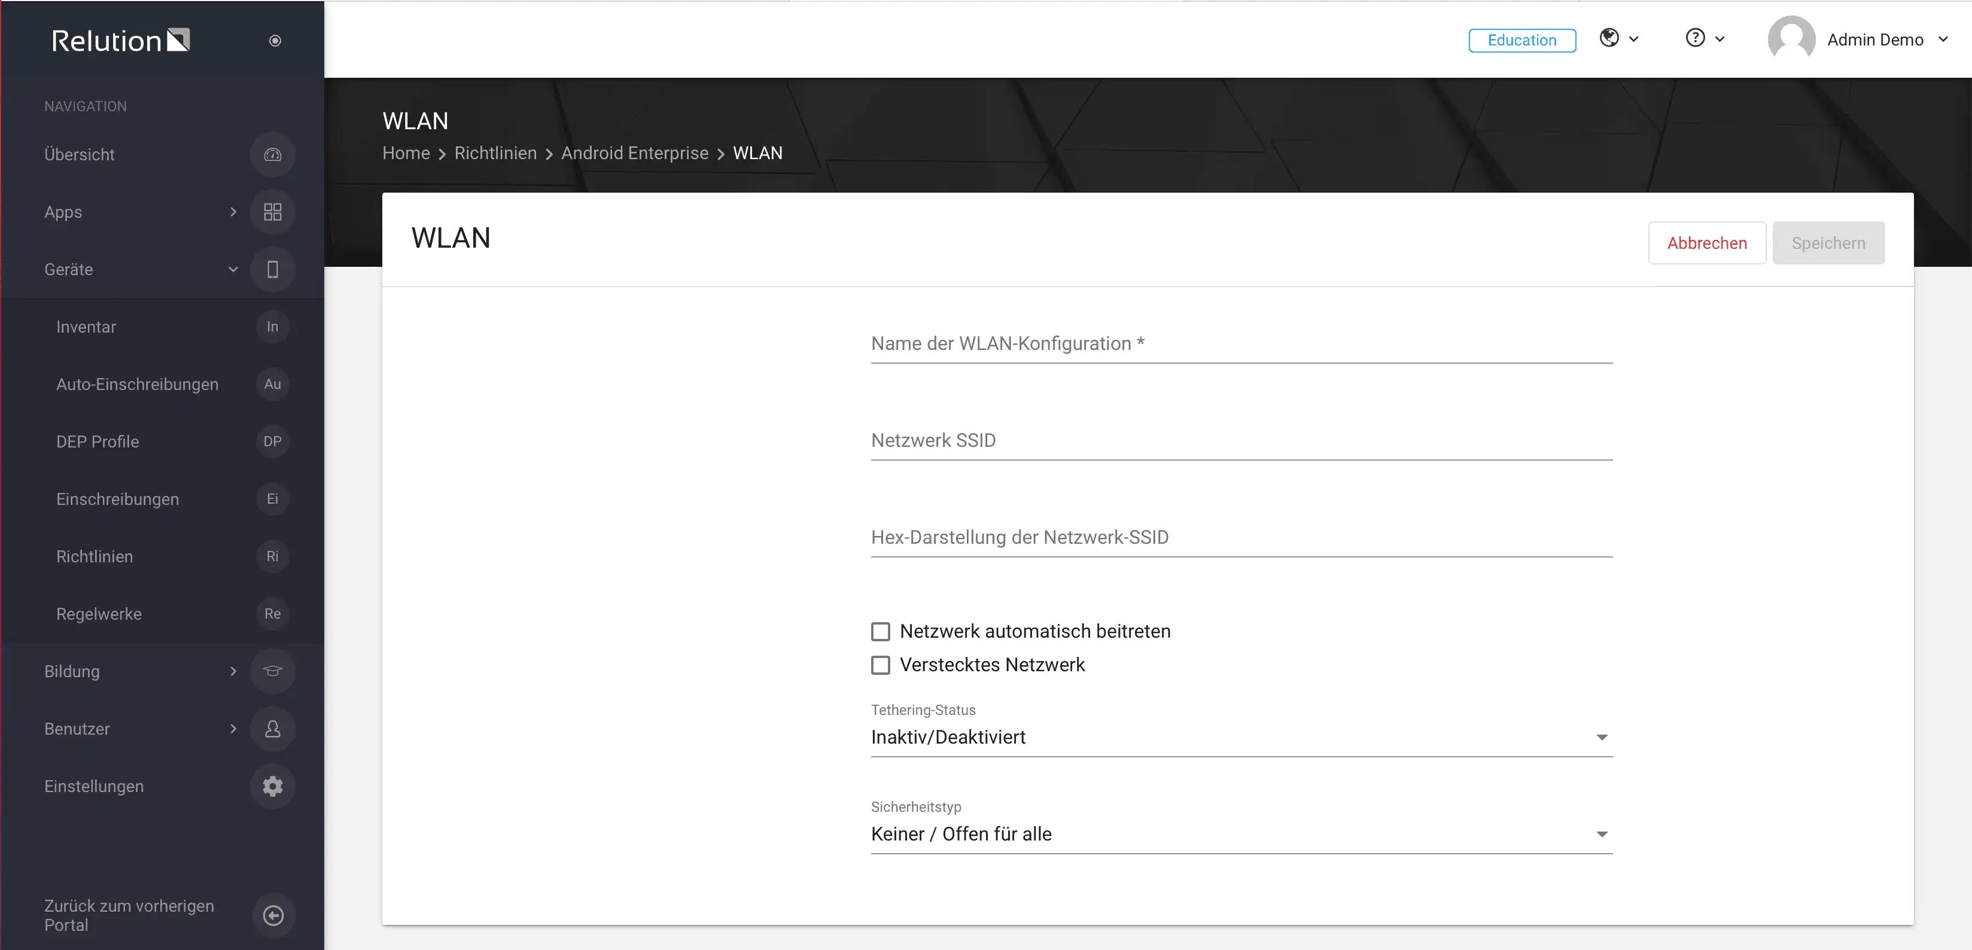The image size is (1972, 950).
Task: Click the WLAN breadcrumb current item
Action: 757,153
